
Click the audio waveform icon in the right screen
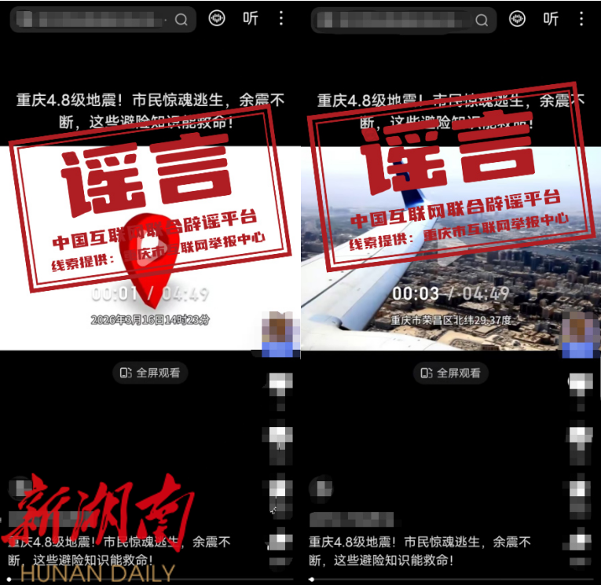[517, 19]
